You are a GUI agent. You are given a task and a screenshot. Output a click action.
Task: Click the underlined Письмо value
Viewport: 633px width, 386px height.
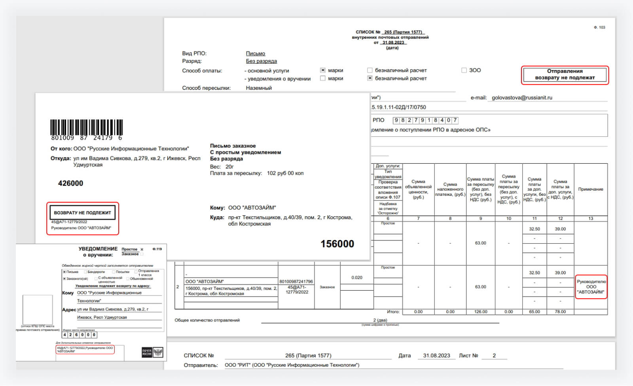click(x=256, y=53)
